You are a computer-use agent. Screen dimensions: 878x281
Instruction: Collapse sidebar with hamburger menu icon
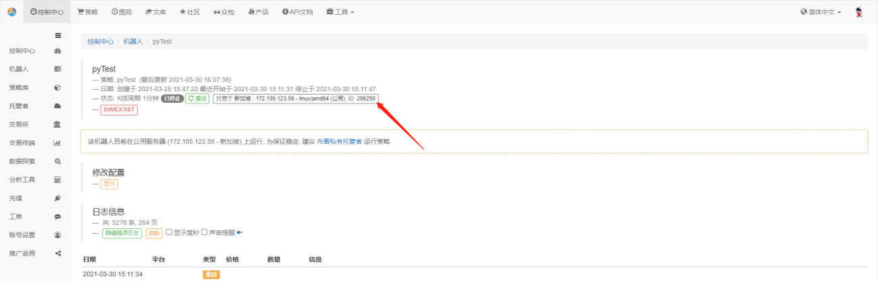[58, 35]
